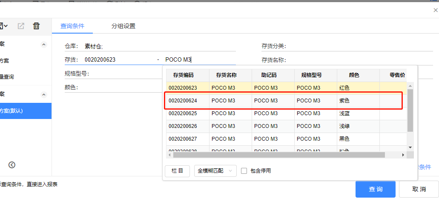Click the horizontal scrollbar thumb in popup

[x=279, y=155]
